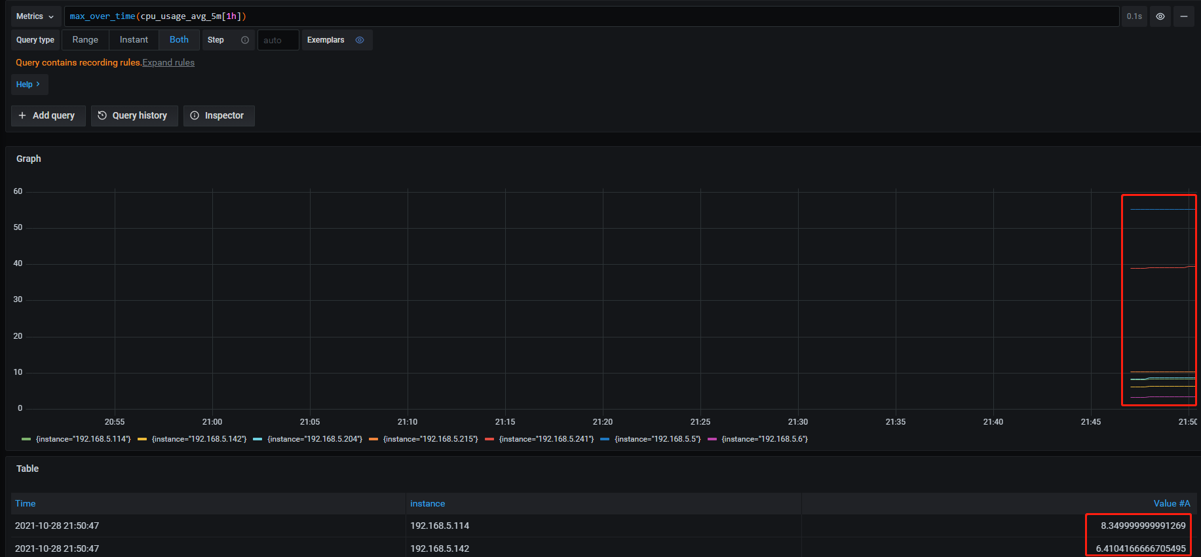Open the Metrics dropdown
Viewport: 1201px width, 557px height.
pyautogui.click(x=35, y=16)
